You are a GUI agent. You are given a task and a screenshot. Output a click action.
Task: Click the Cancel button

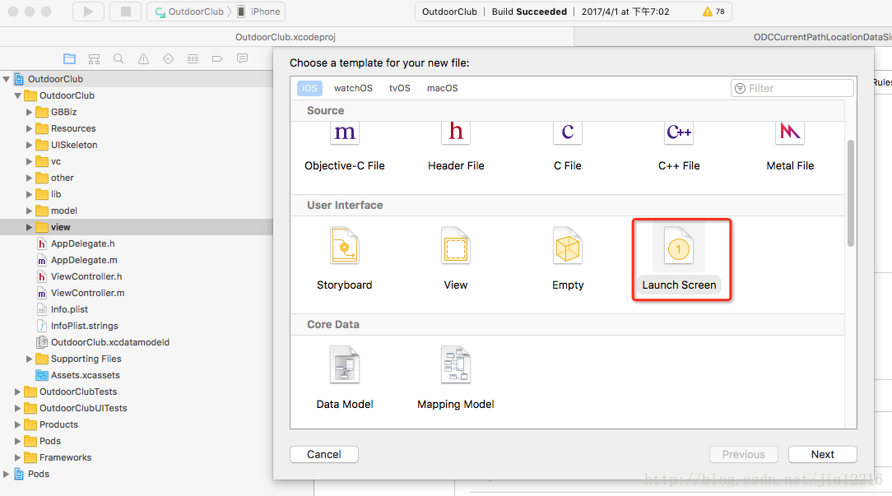(324, 455)
